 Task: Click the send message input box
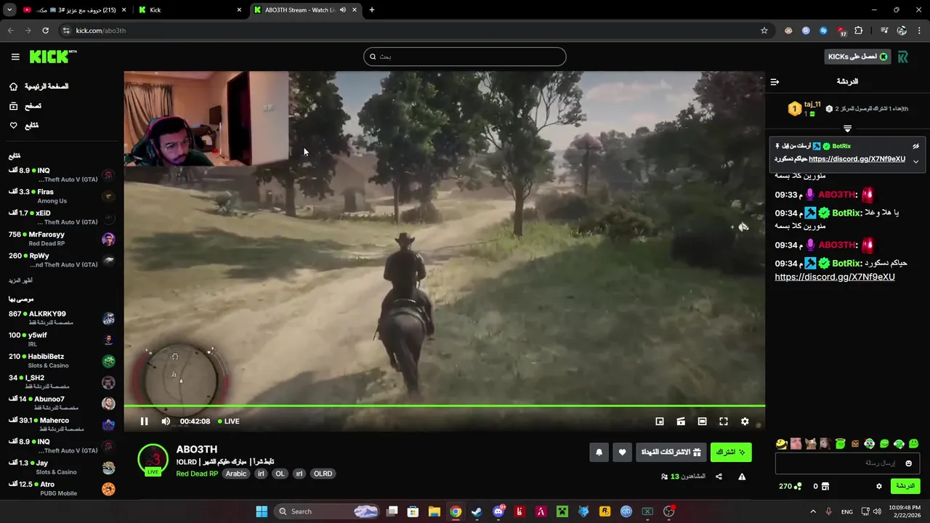[x=847, y=463]
